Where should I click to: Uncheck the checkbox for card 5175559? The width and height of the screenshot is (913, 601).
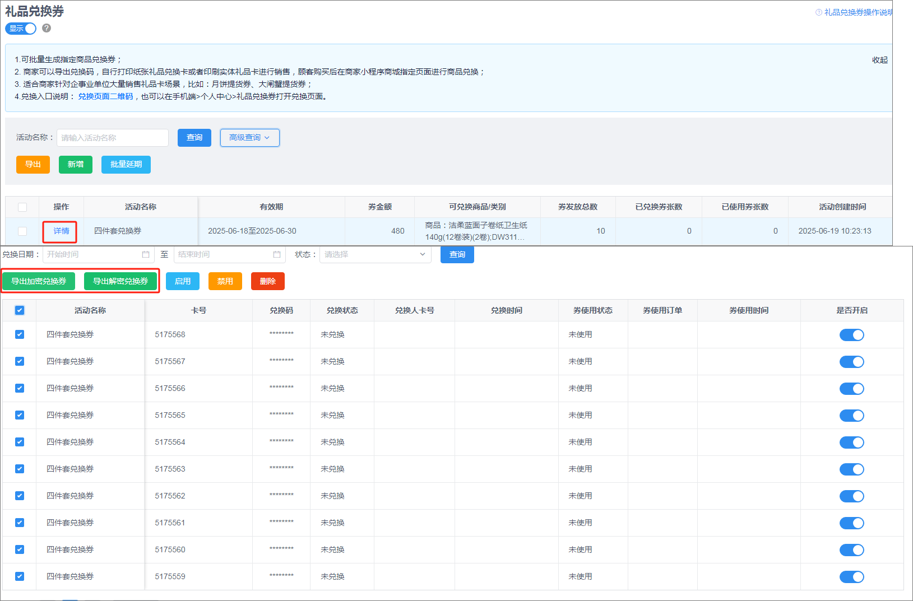point(20,576)
